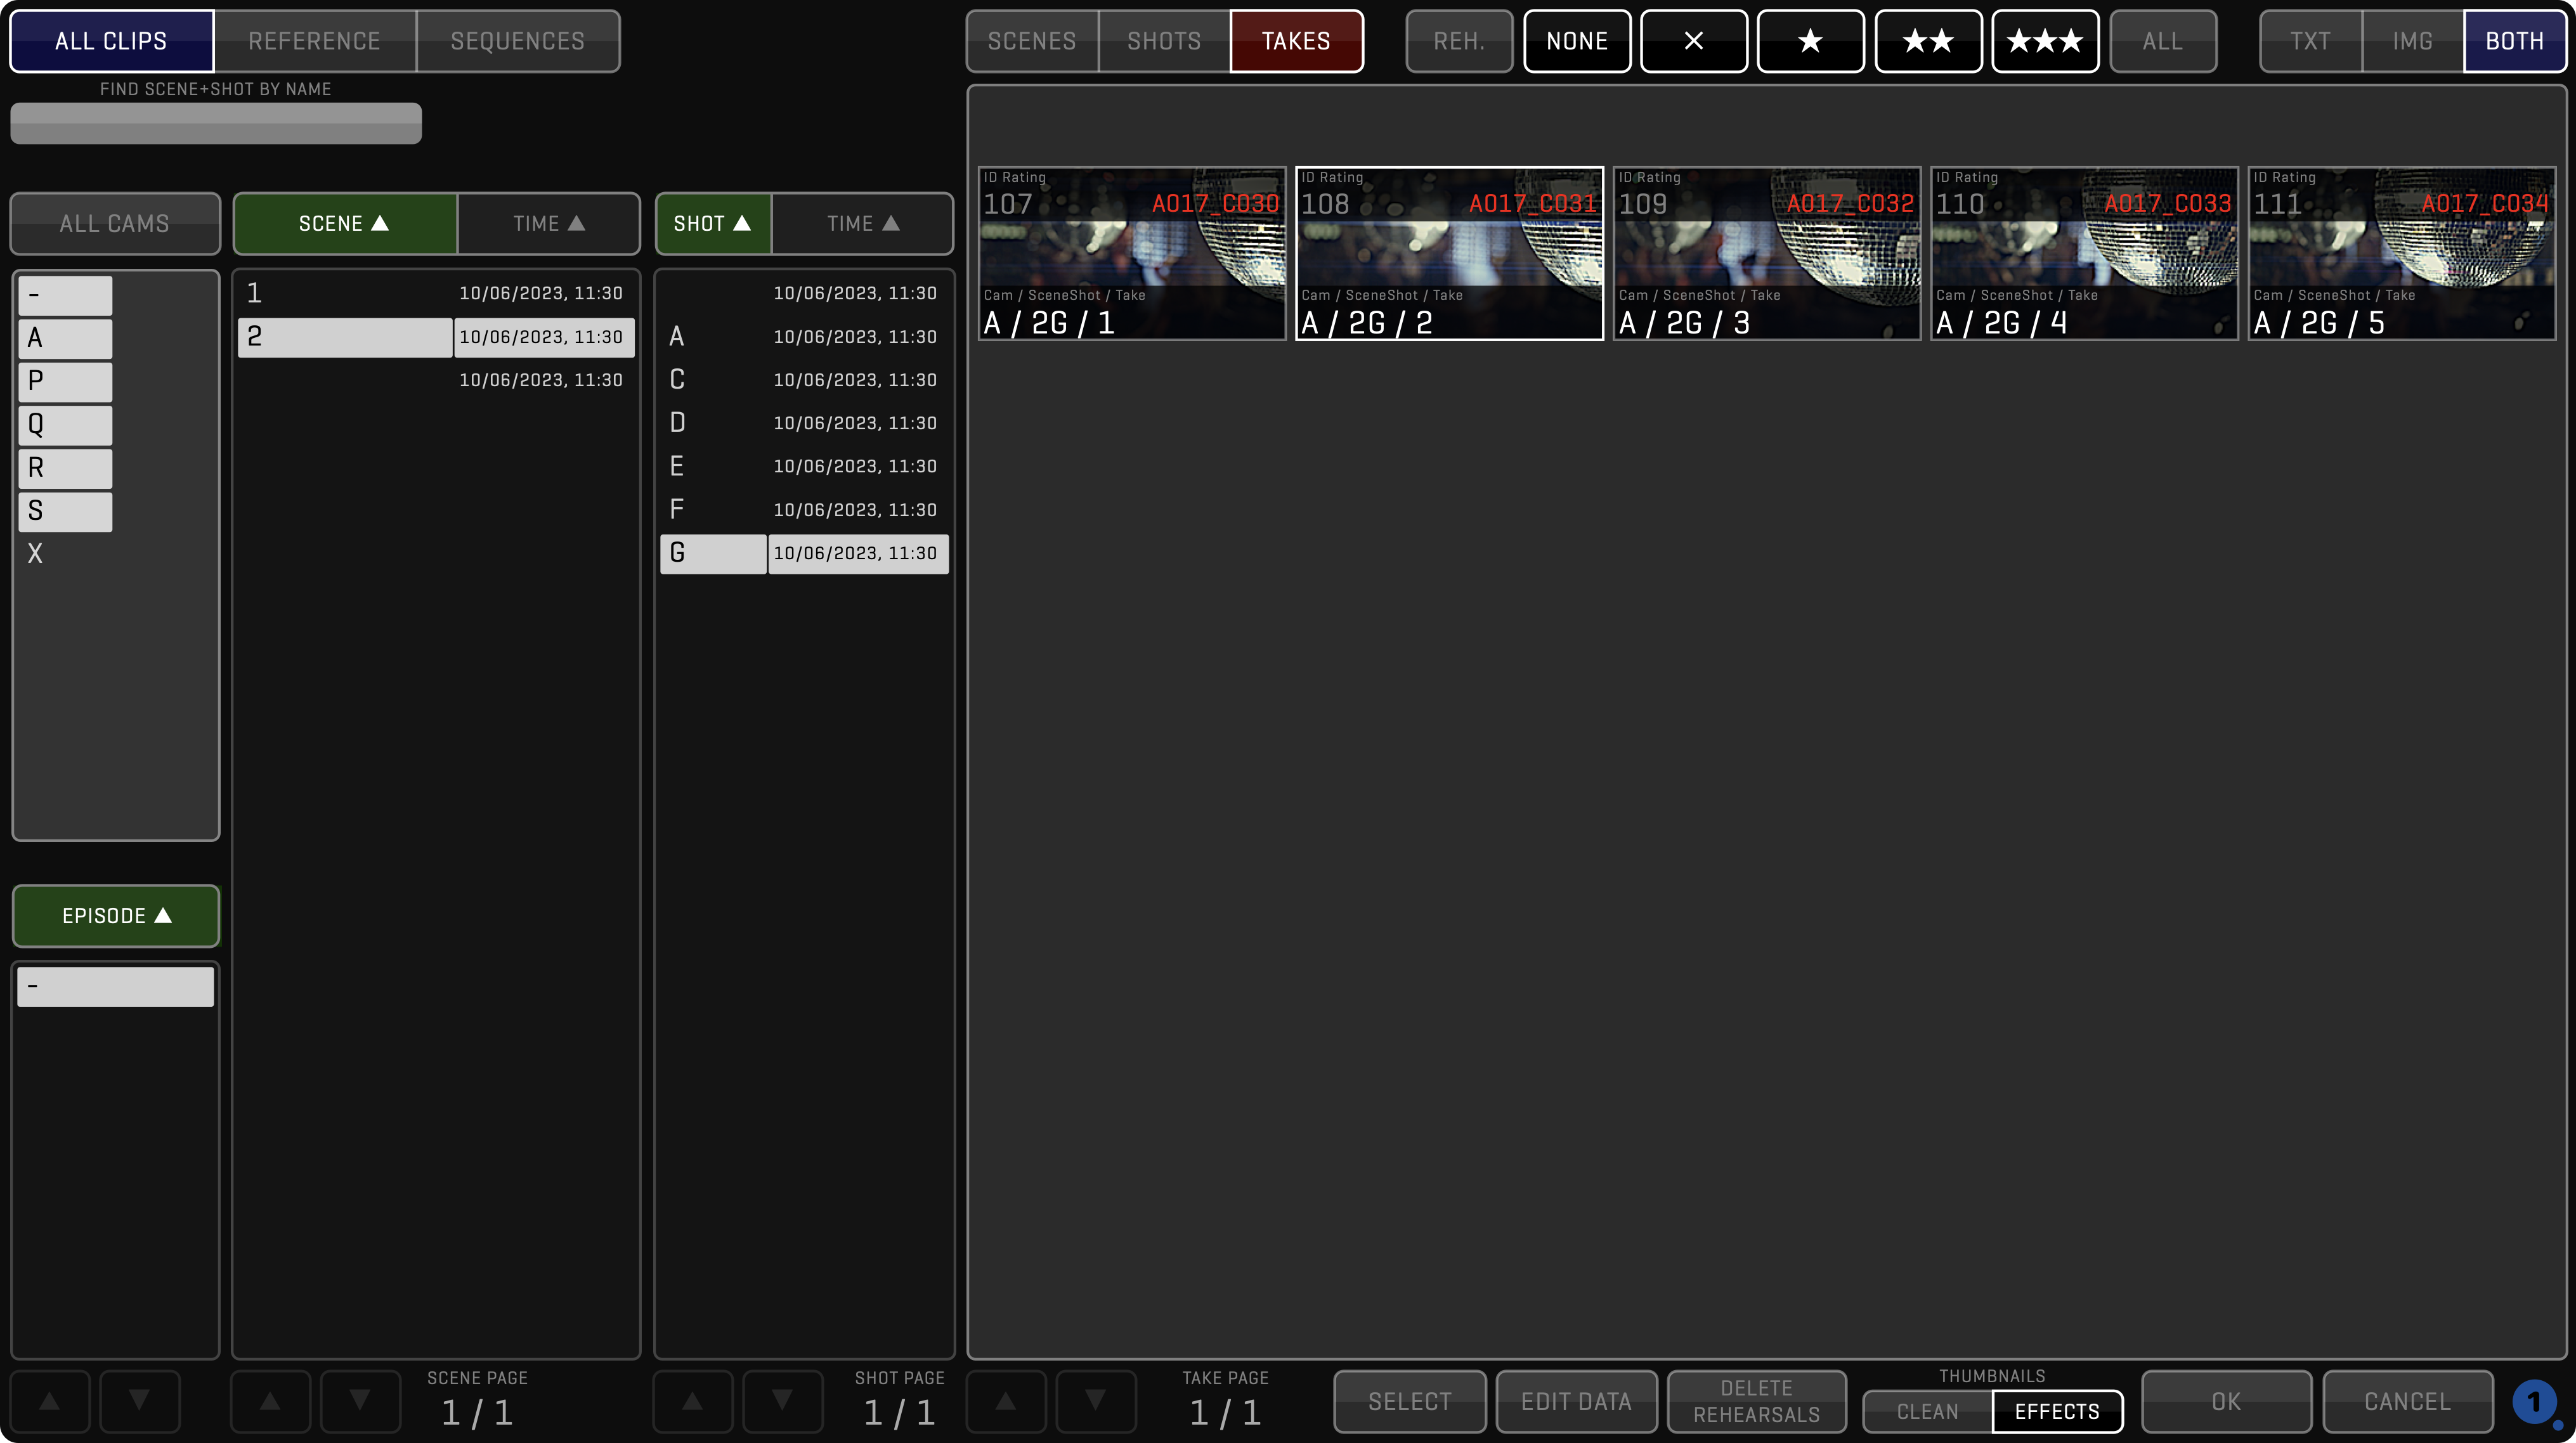Switch to the SHOTS view tab
This screenshot has height=1443, width=2576.
pyautogui.click(x=1163, y=41)
